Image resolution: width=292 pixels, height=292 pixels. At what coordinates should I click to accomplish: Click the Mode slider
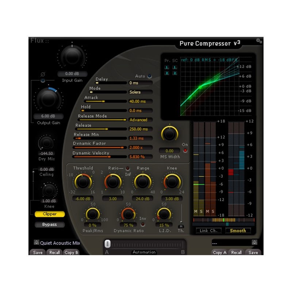coord(108,92)
